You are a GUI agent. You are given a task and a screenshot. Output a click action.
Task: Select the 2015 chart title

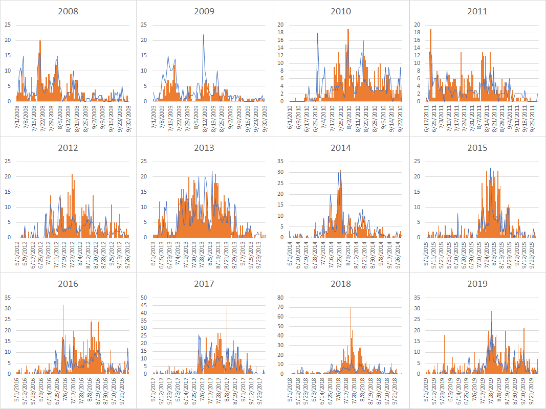[477, 148]
